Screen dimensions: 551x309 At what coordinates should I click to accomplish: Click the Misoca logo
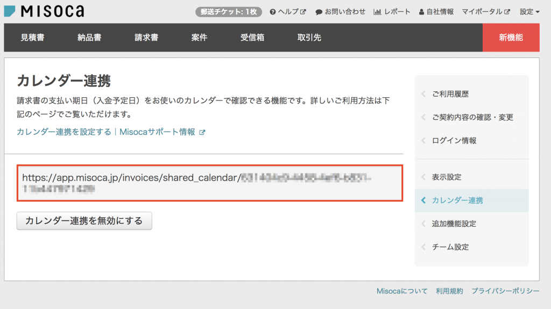[44, 11]
